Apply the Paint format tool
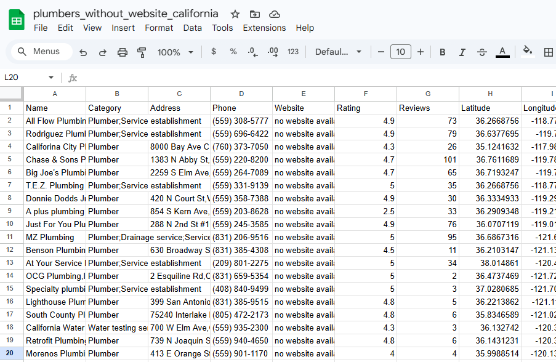Viewport: 556px width, 362px height. point(140,52)
